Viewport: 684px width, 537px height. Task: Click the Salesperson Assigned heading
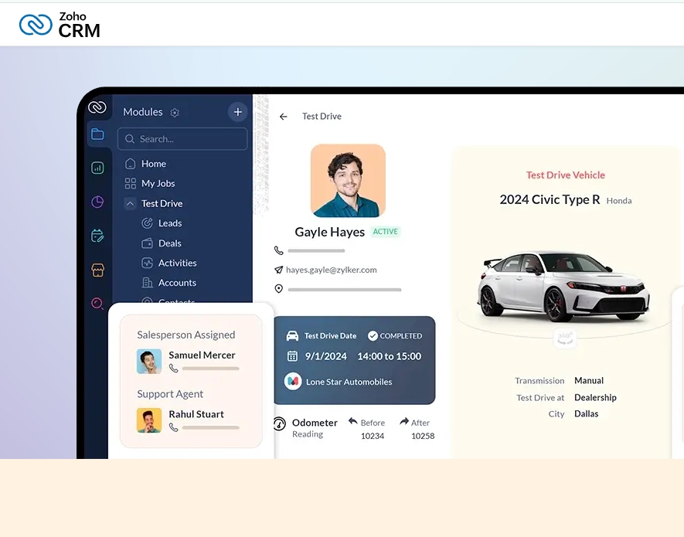tap(185, 335)
